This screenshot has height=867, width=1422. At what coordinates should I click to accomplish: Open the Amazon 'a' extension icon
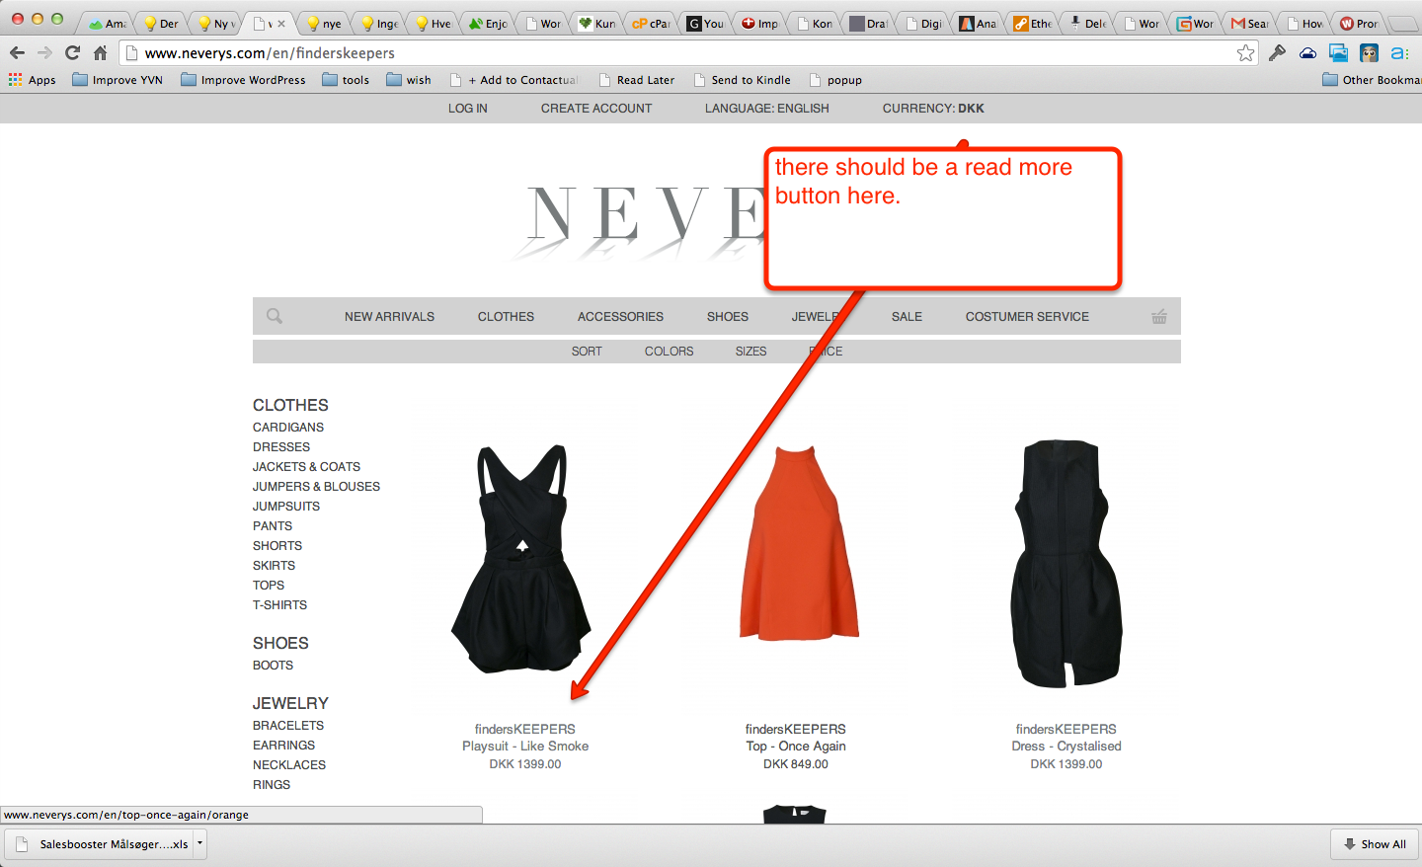1399,53
